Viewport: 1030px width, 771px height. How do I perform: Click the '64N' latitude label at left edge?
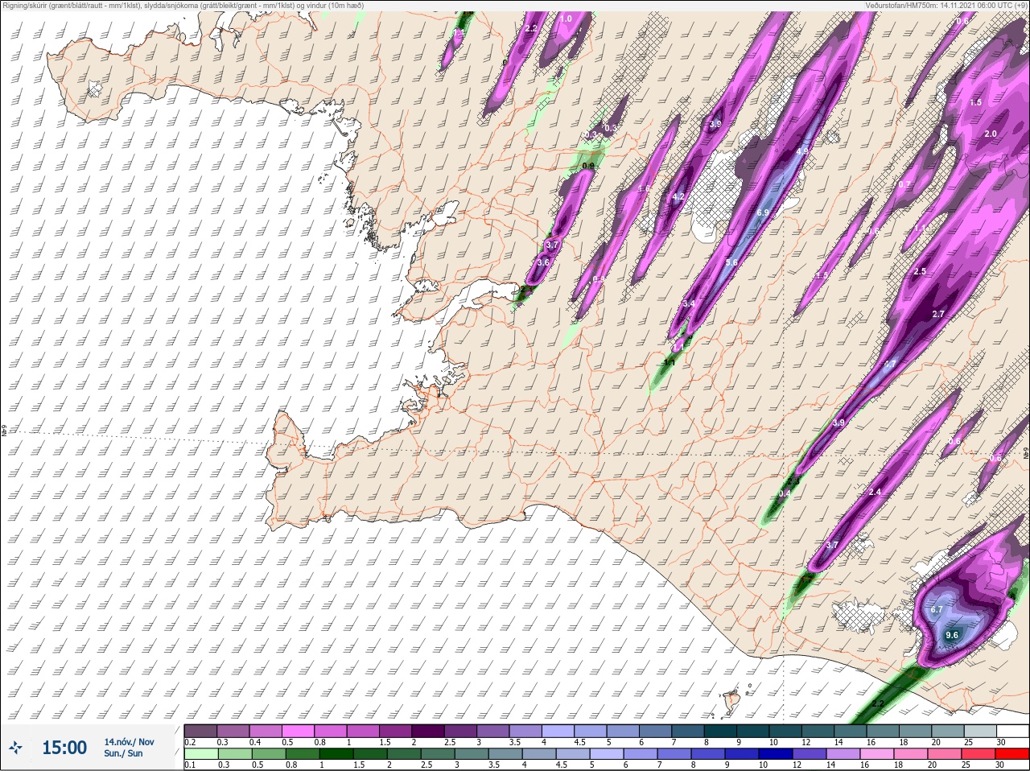4,432
